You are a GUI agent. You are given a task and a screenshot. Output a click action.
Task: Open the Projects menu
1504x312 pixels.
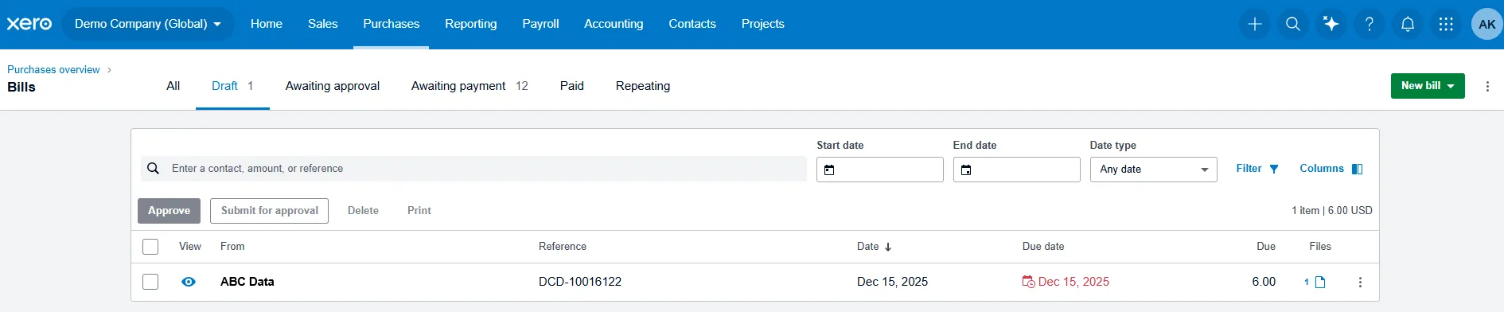[763, 24]
